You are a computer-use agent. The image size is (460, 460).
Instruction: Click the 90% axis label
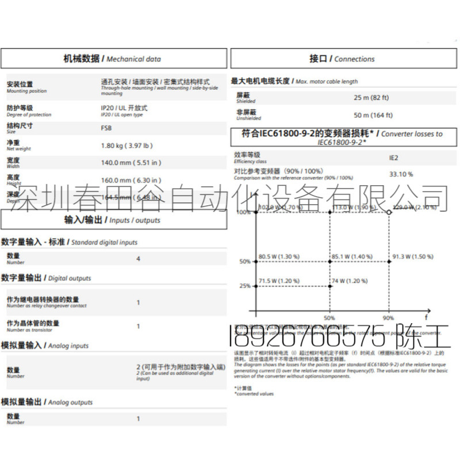(x=390, y=316)
